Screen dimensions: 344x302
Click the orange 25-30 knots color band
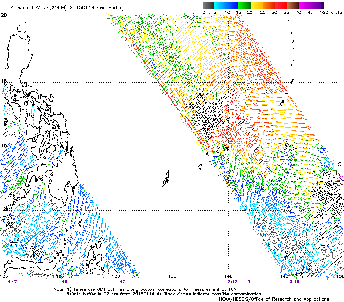pos(269,6)
